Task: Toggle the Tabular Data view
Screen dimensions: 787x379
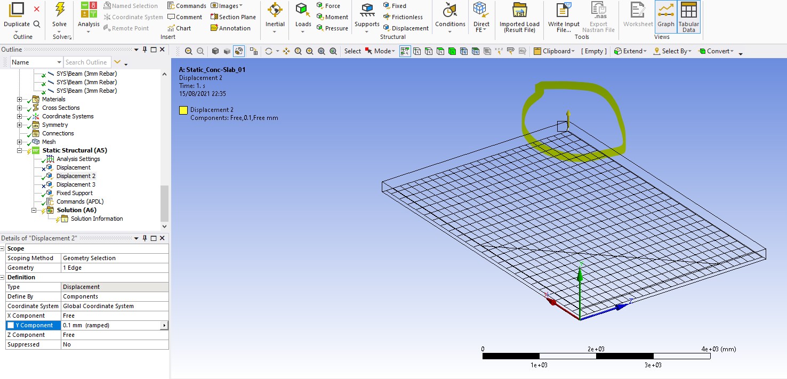Action: pos(689,16)
